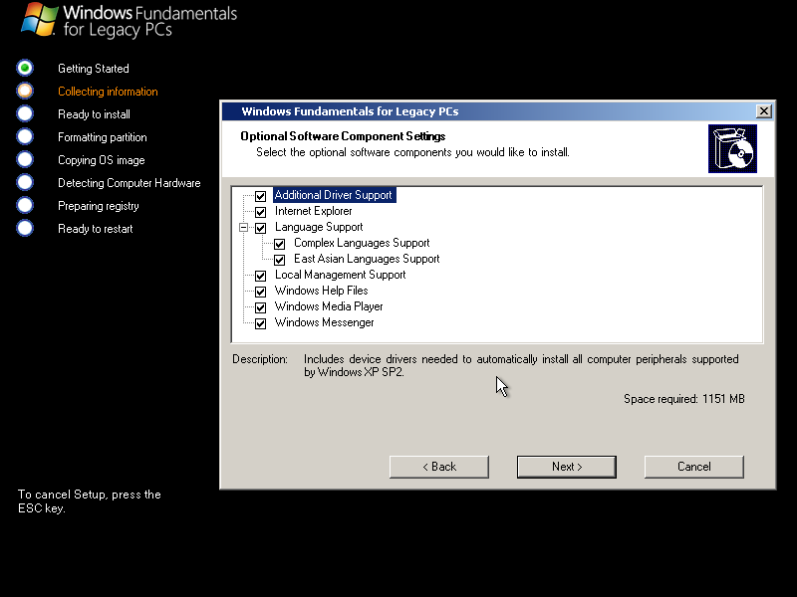Click the 'Space required: 1151 MB' text
797x597 pixels.
tap(684, 399)
